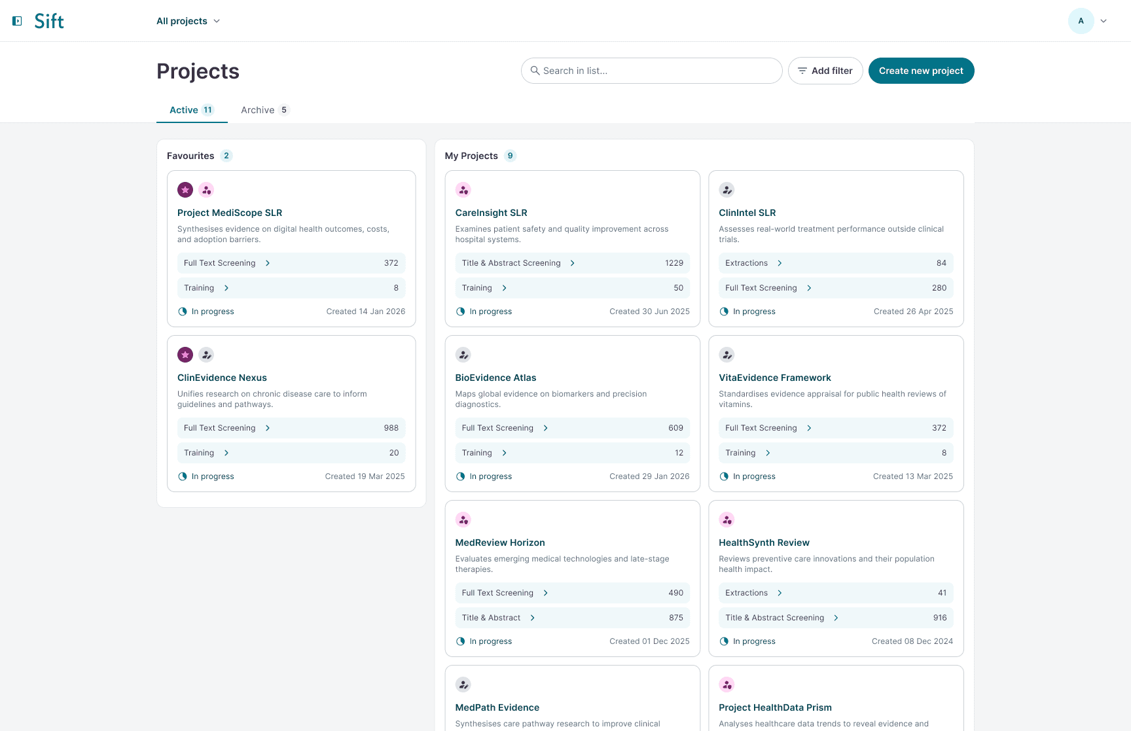
Task: Open BioEvidence Atlas title link
Action: point(495,378)
